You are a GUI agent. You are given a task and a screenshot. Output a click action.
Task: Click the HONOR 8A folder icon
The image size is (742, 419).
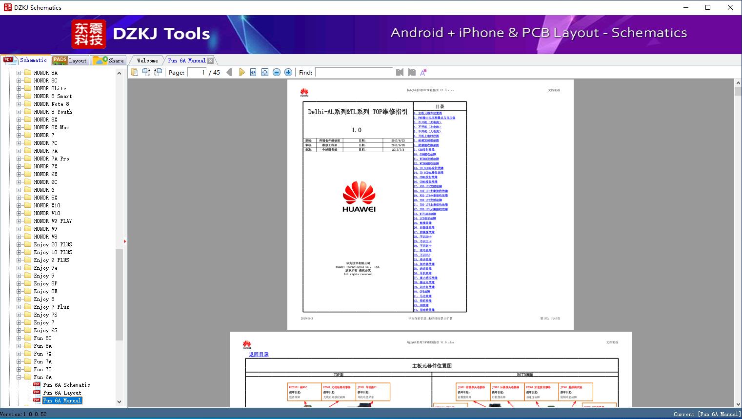[x=28, y=73]
